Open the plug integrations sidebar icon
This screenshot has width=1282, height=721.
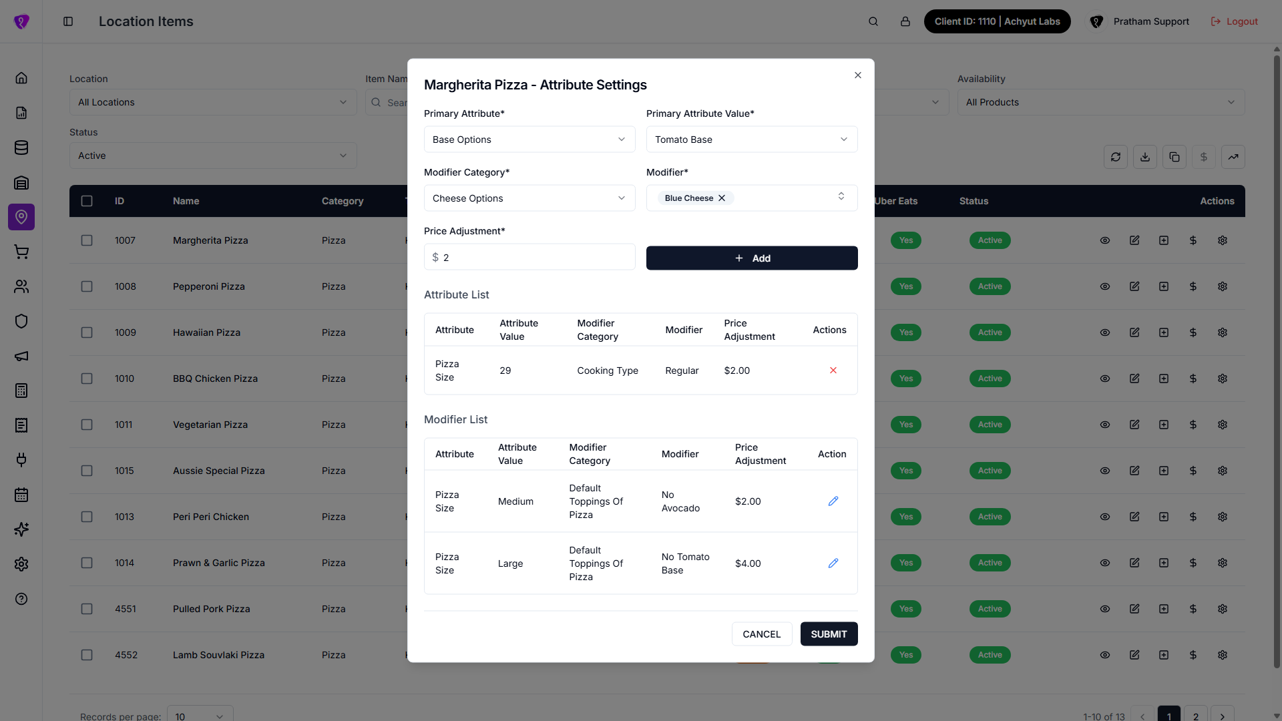(21, 460)
